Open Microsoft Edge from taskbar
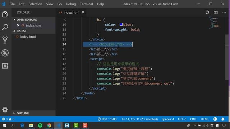230x129 pixels. [22, 125]
